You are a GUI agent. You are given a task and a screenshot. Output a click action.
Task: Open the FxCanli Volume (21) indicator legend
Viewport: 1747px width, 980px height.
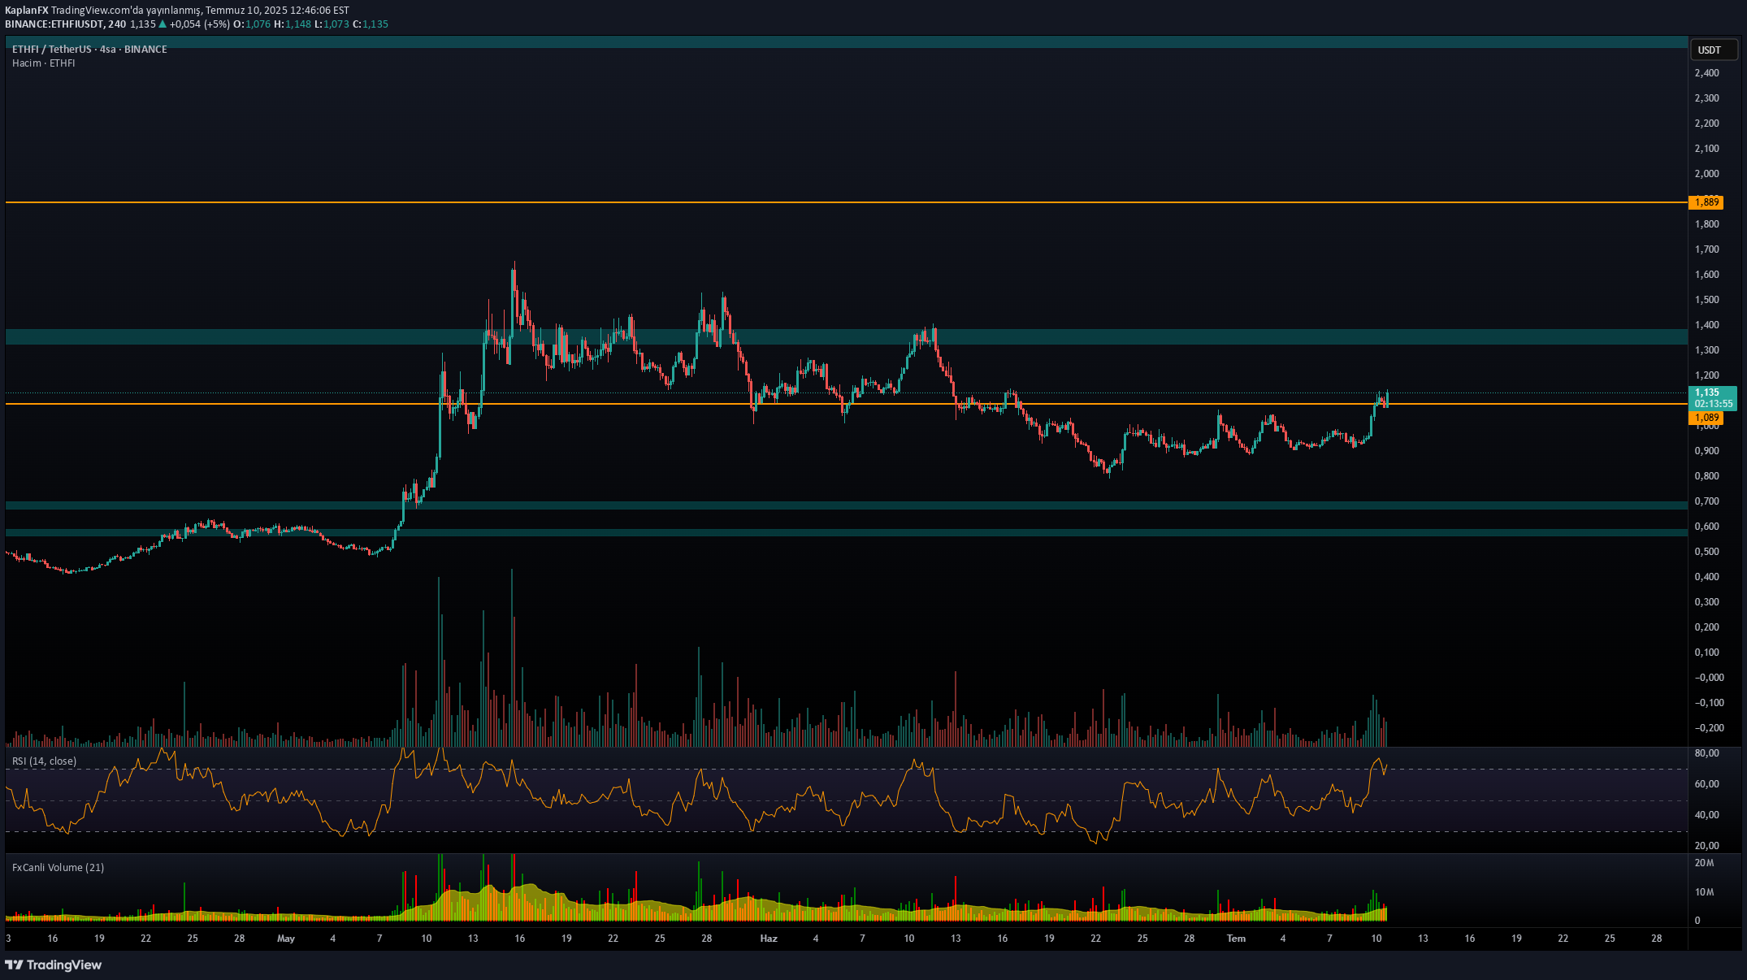(x=58, y=868)
